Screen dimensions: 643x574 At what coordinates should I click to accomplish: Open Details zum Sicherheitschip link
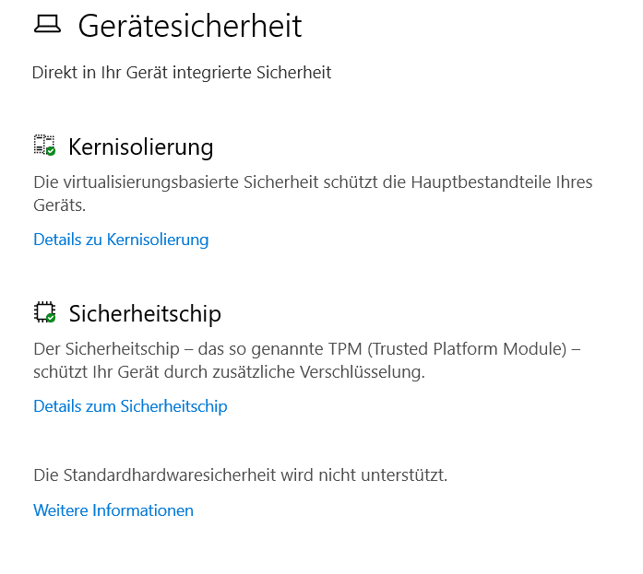pos(130,406)
